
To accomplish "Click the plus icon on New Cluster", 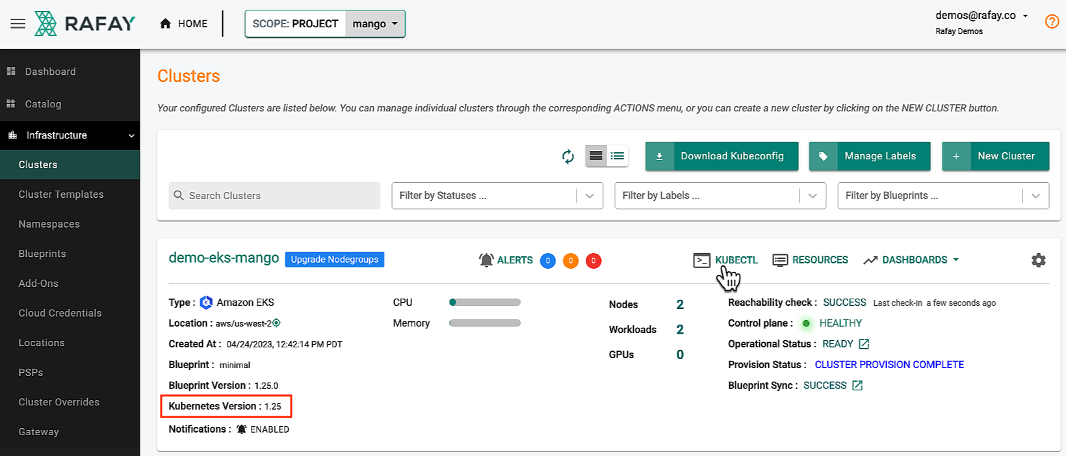I will click(x=956, y=156).
